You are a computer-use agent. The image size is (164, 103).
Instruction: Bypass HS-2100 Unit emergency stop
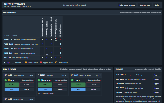coord(157,92)
